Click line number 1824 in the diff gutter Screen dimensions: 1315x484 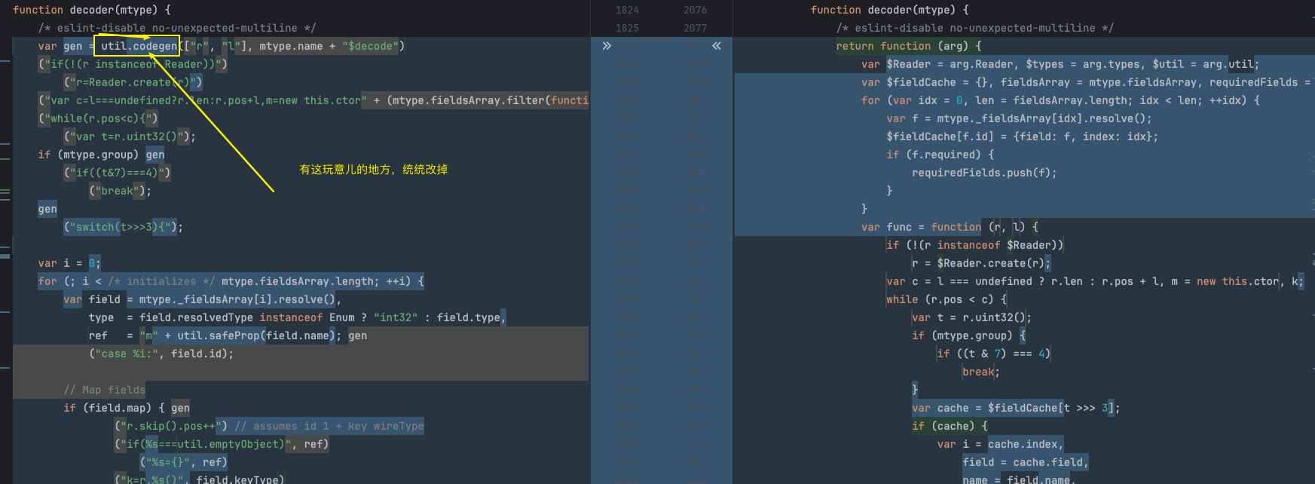point(627,10)
